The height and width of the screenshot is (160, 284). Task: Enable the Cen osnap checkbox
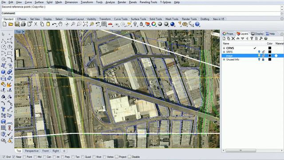(x=44, y=157)
